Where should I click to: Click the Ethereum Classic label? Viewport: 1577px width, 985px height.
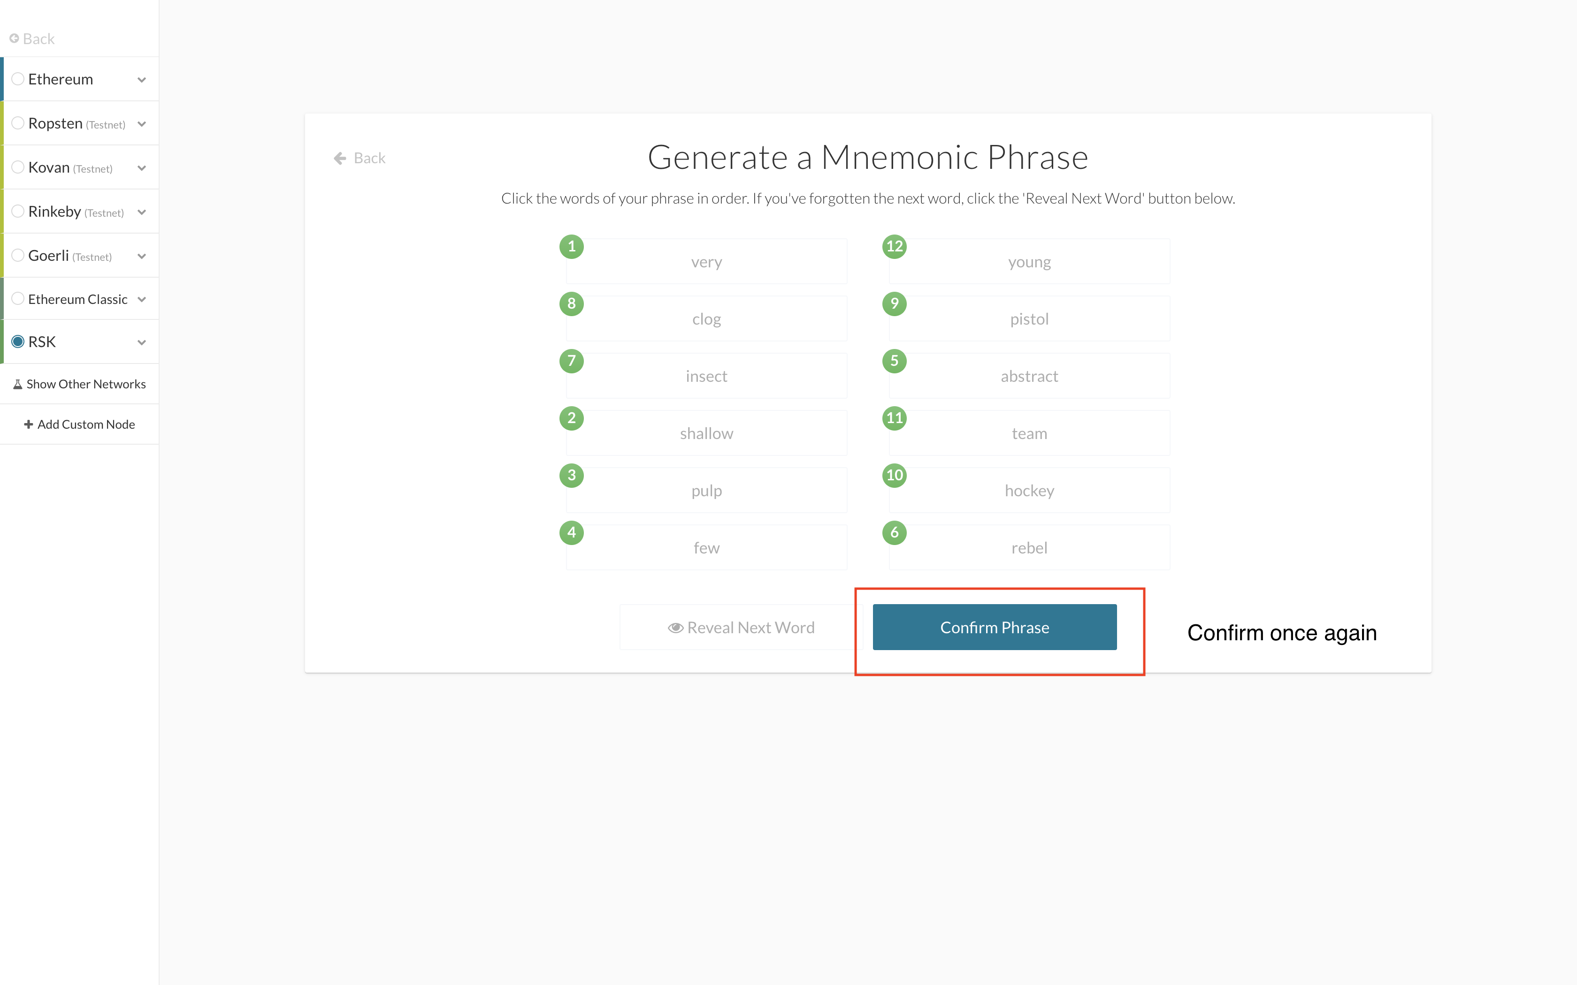(x=77, y=299)
